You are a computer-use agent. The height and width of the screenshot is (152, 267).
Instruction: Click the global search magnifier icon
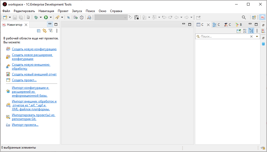pyautogui.click(x=244, y=17)
